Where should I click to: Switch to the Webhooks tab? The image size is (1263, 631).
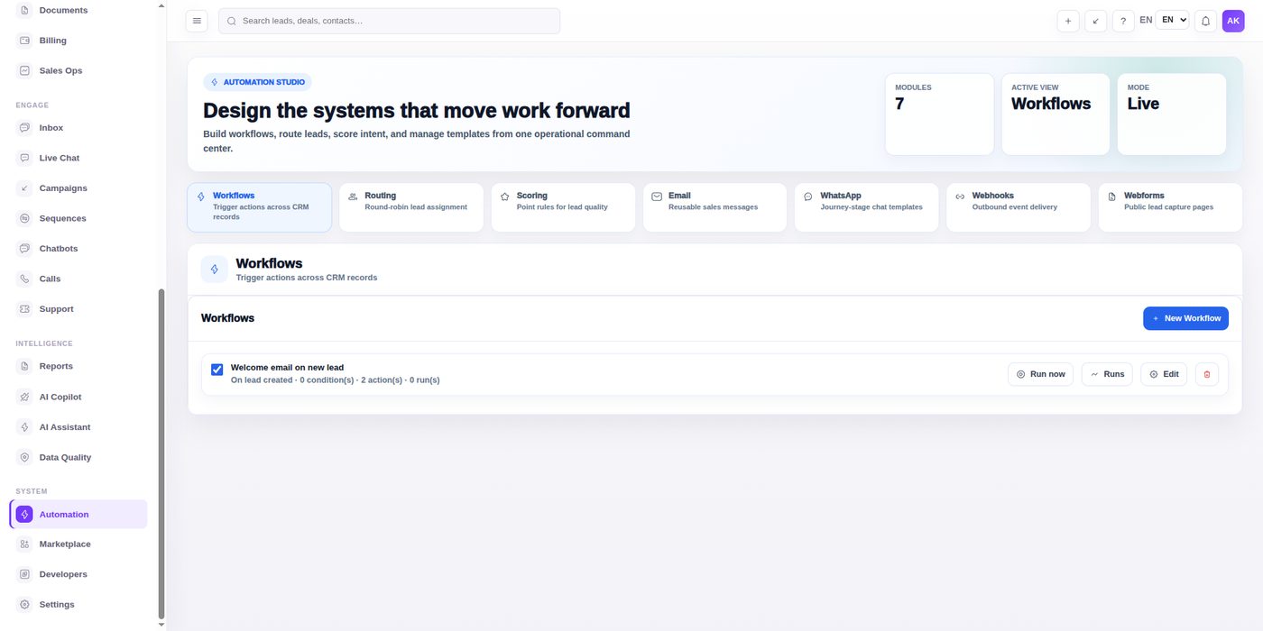[x=1018, y=207]
